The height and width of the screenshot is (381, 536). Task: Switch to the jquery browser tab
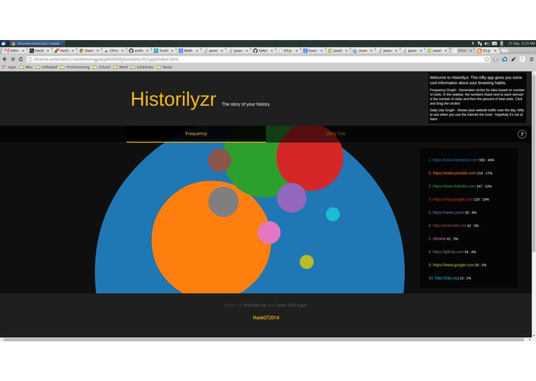(x=413, y=51)
